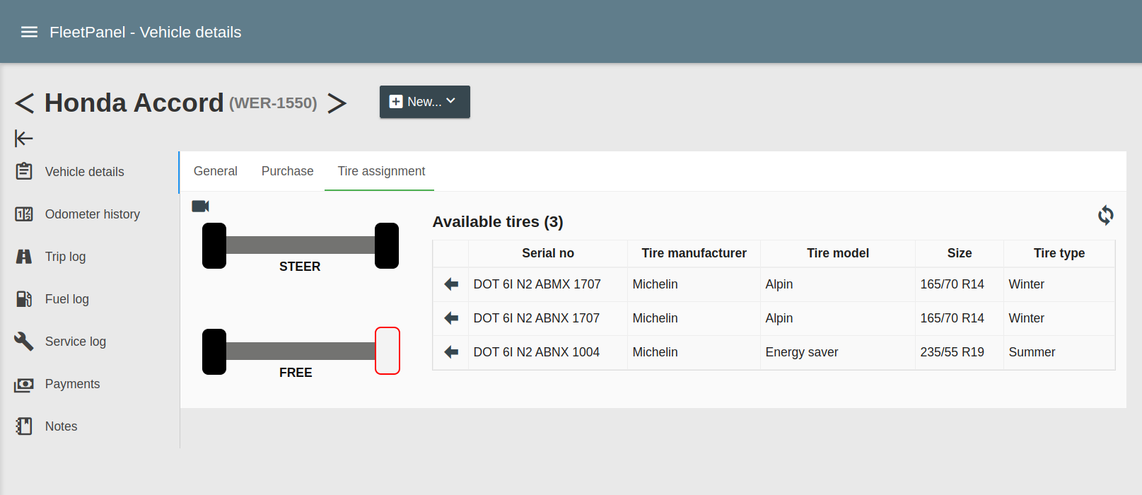This screenshot has height=495, width=1142.
Task: Go to next vehicle arrow
Action: (x=337, y=103)
